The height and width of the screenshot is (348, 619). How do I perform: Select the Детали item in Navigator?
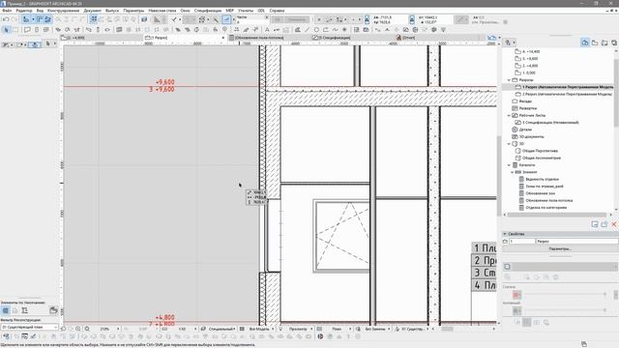coord(522,130)
